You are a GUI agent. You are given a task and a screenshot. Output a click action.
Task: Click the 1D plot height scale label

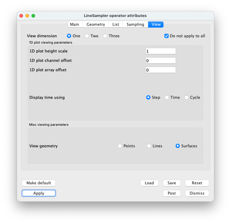click(x=48, y=51)
